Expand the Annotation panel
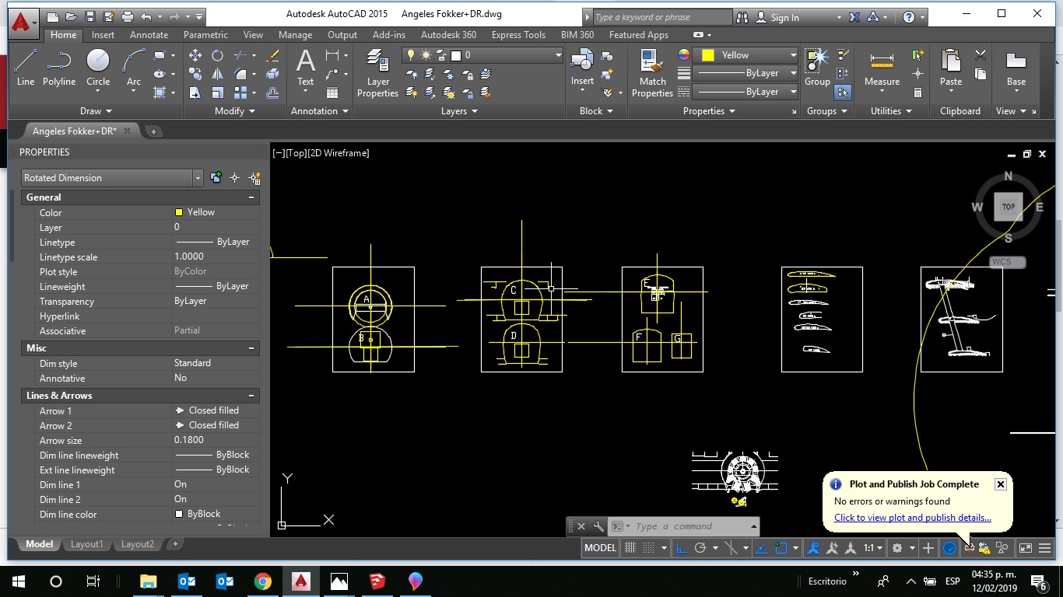The width and height of the screenshot is (1063, 597). 319,111
